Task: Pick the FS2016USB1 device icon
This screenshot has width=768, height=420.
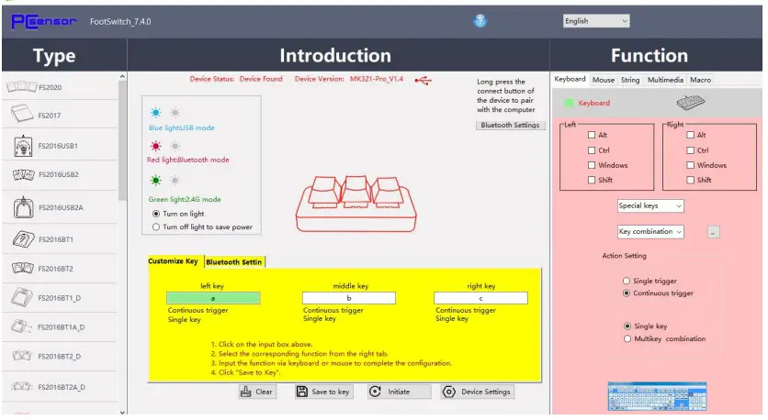Action: tap(23, 146)
